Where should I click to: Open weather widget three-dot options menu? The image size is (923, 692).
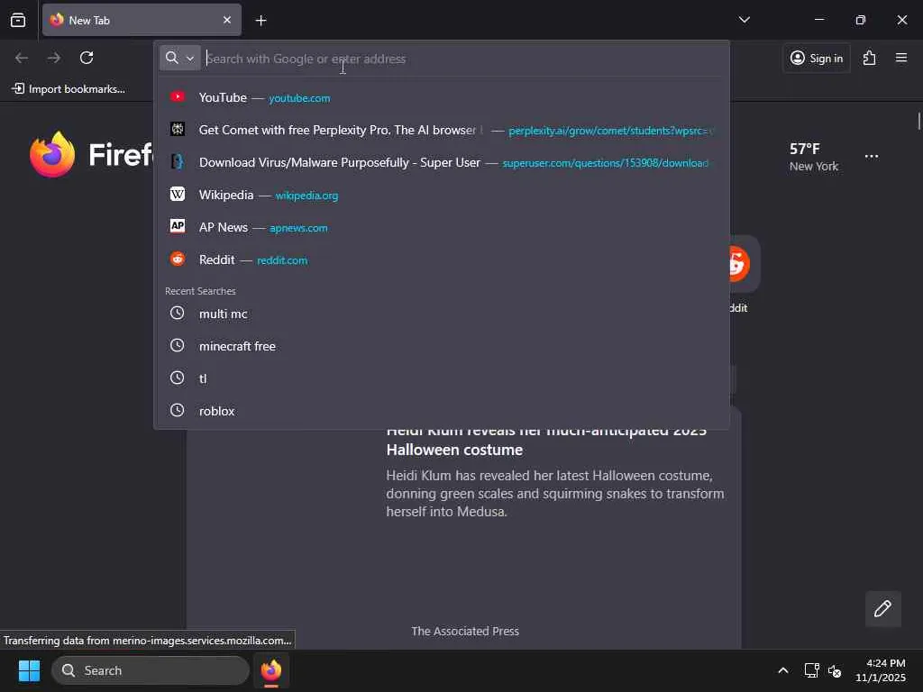pos(872,157)
